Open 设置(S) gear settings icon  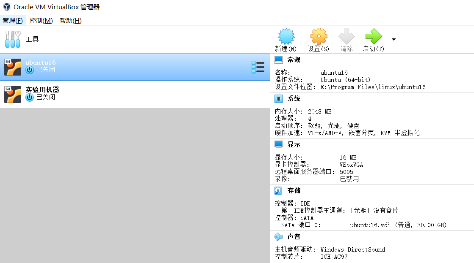(318, 37)
